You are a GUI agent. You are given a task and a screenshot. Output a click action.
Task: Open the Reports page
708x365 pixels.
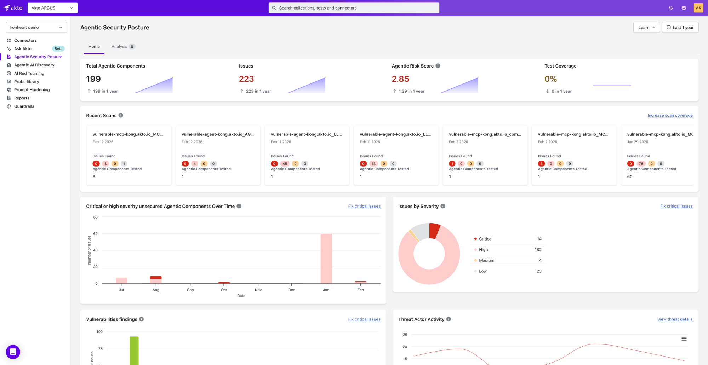click(22, 98)
